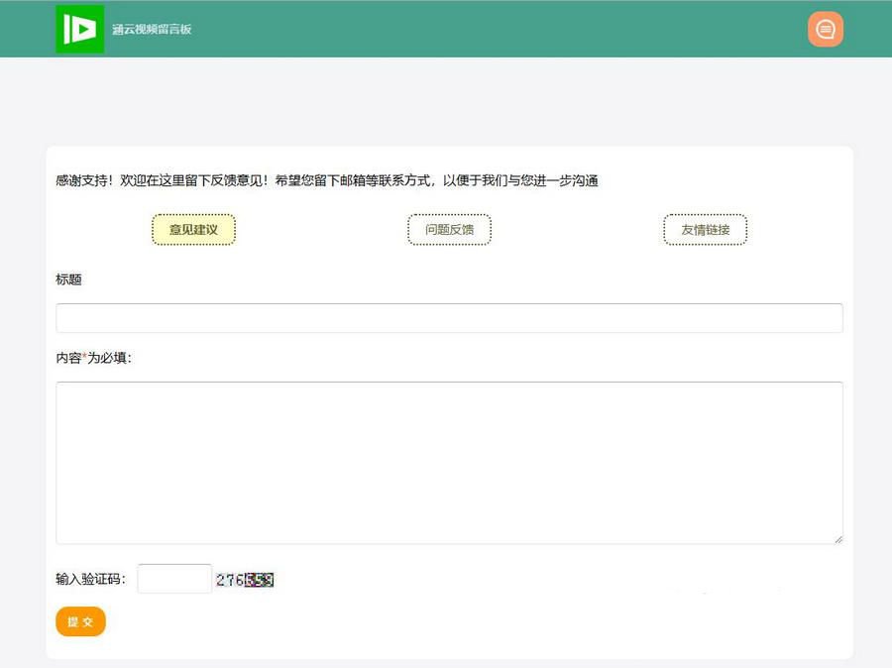Click the red asterisk beside 内容

(84, 357)
